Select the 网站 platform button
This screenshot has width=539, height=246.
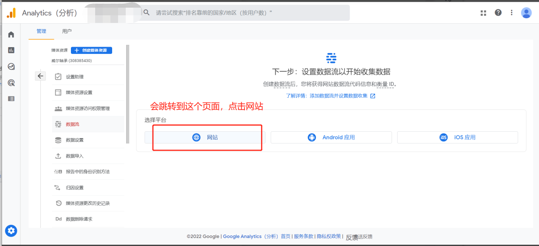[205, 137]
